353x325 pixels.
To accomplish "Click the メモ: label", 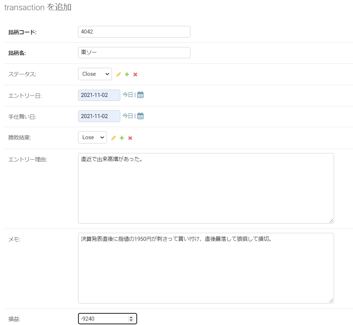I will pos(15,239).
